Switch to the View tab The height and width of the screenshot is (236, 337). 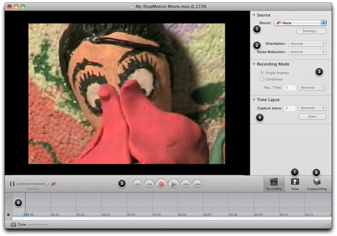point(295,184)
